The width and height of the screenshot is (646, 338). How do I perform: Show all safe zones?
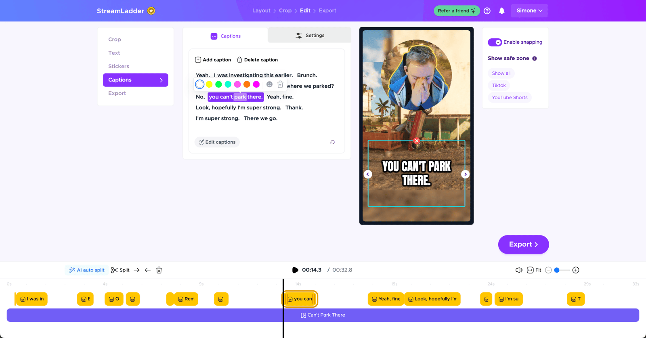[501, 73]
